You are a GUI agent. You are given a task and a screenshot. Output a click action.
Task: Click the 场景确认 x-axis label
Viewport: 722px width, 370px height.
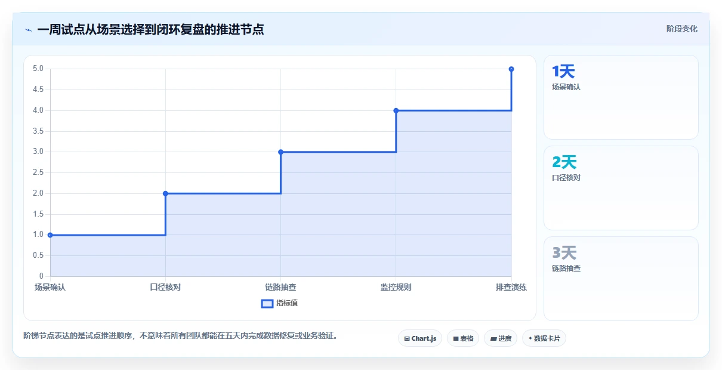[x=50, y=287]
